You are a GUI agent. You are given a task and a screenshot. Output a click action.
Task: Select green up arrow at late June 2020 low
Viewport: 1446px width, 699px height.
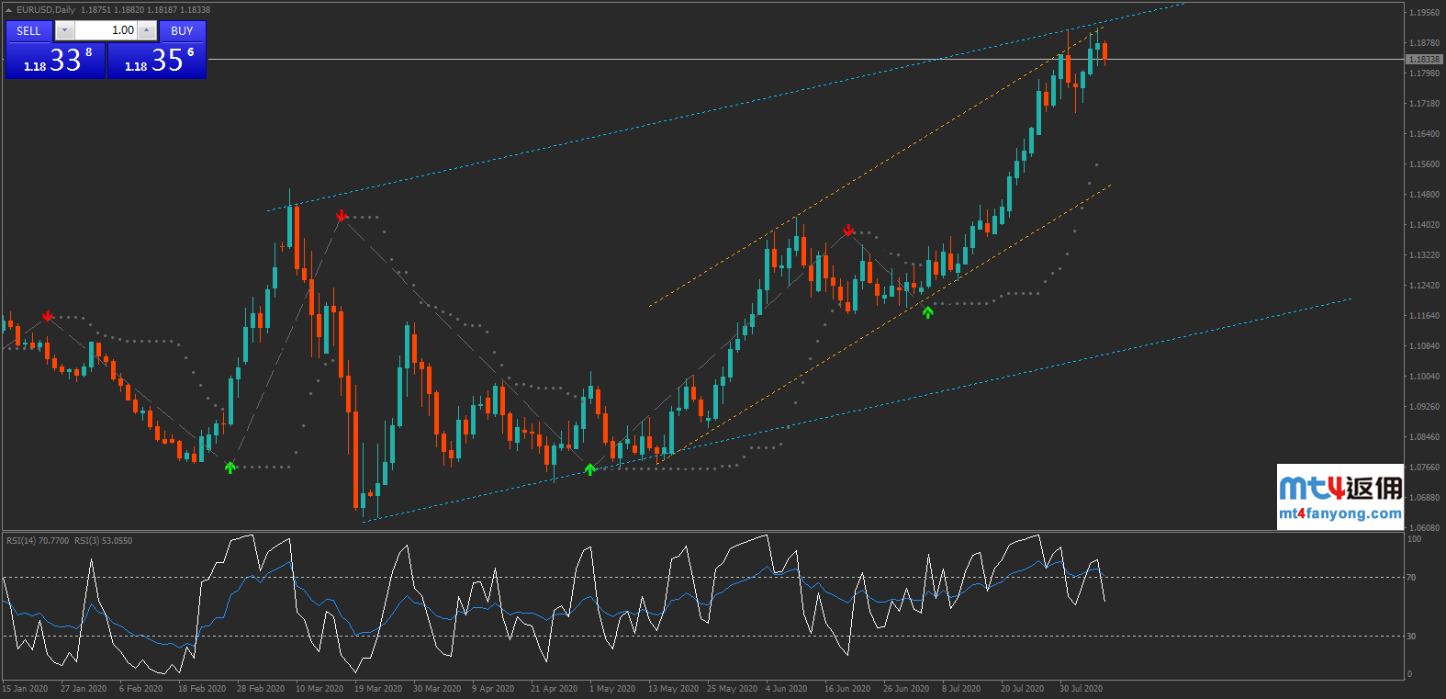(x=928, y=313)
